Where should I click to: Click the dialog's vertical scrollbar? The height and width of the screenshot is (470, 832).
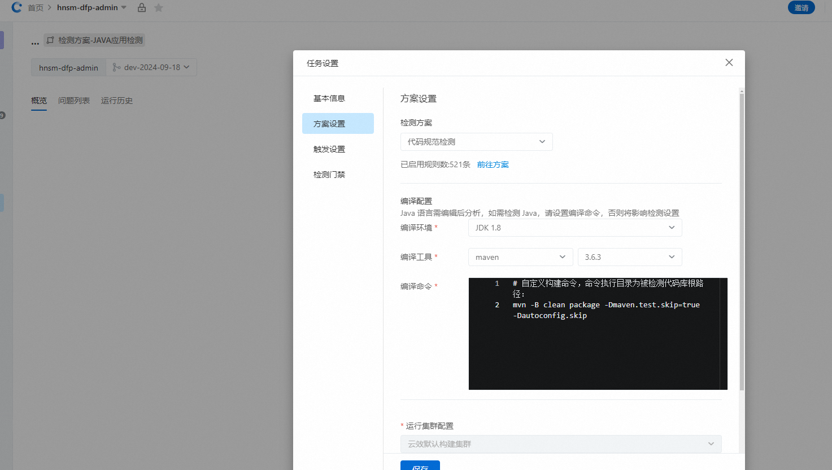coord(742,242)
